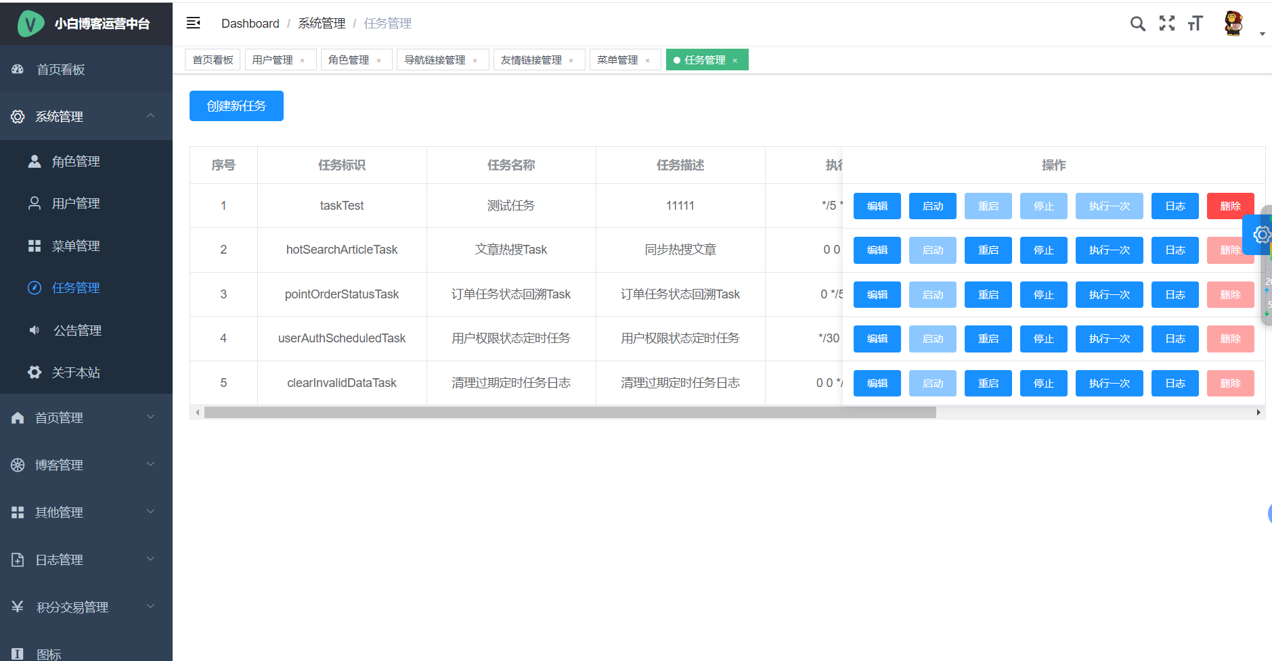This screenshot has height=661, width=1272.
Task: Click the V logo icon
Action: tap(30, 24)
